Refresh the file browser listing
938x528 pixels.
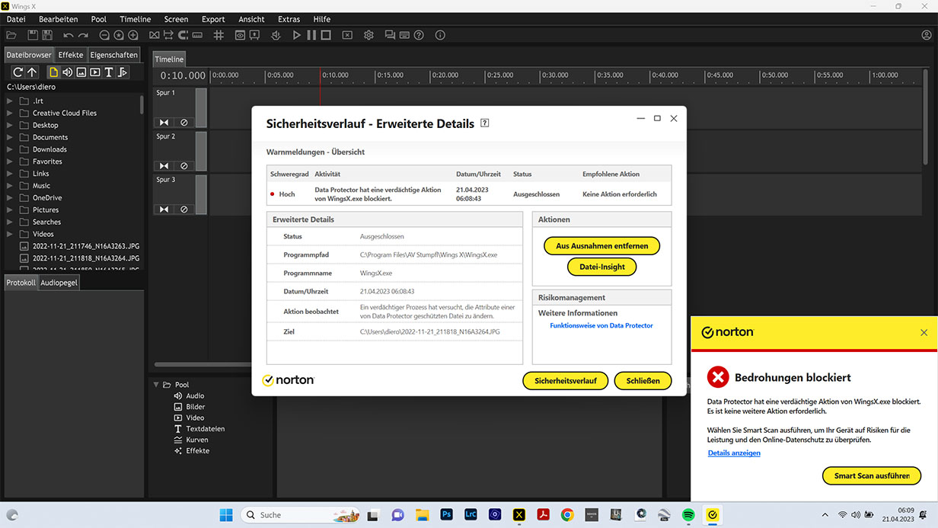click(x=18, y=72)
